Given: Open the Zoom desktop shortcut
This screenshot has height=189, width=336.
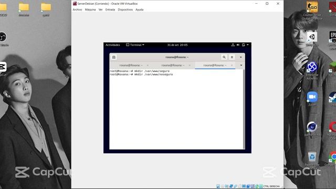Looking at the screenshot, I should coord(312,99).
